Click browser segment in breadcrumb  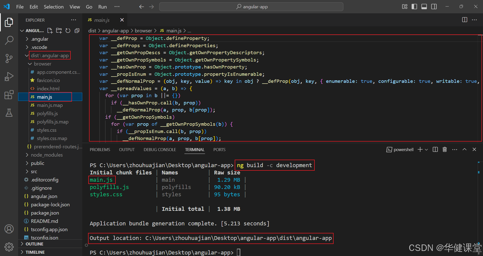pyautogui.click(x=143, y=31)
